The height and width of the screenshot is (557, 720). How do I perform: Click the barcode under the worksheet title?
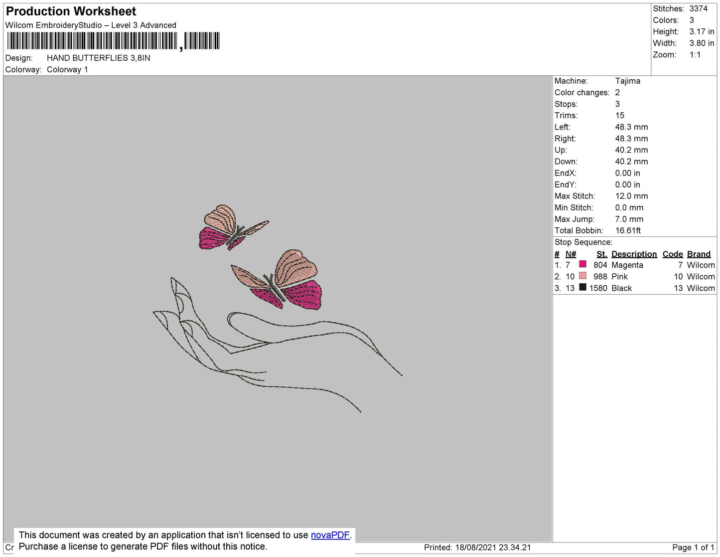[x=113, y=41]
